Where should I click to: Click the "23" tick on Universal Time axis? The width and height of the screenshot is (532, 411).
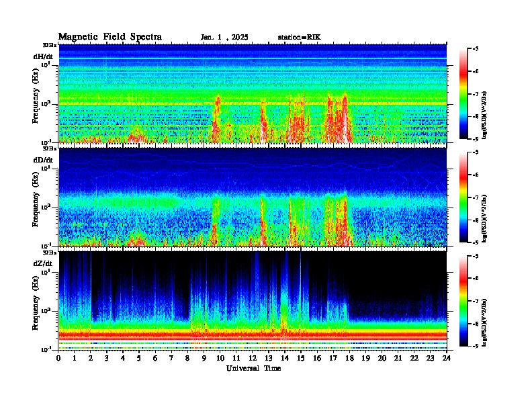(x=430, y=358)
